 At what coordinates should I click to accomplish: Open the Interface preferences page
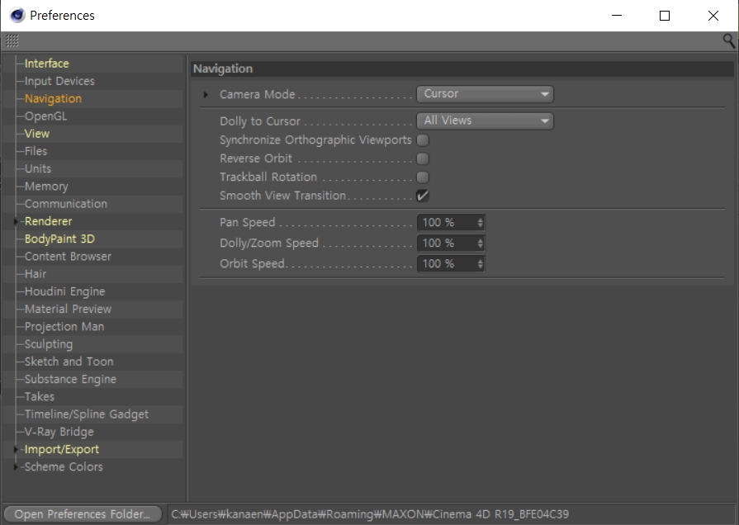[47, 64]
